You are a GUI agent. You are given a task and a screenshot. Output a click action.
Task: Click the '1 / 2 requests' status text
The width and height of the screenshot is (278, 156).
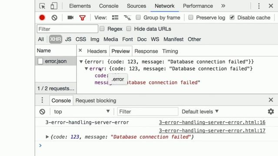[56, 88]
